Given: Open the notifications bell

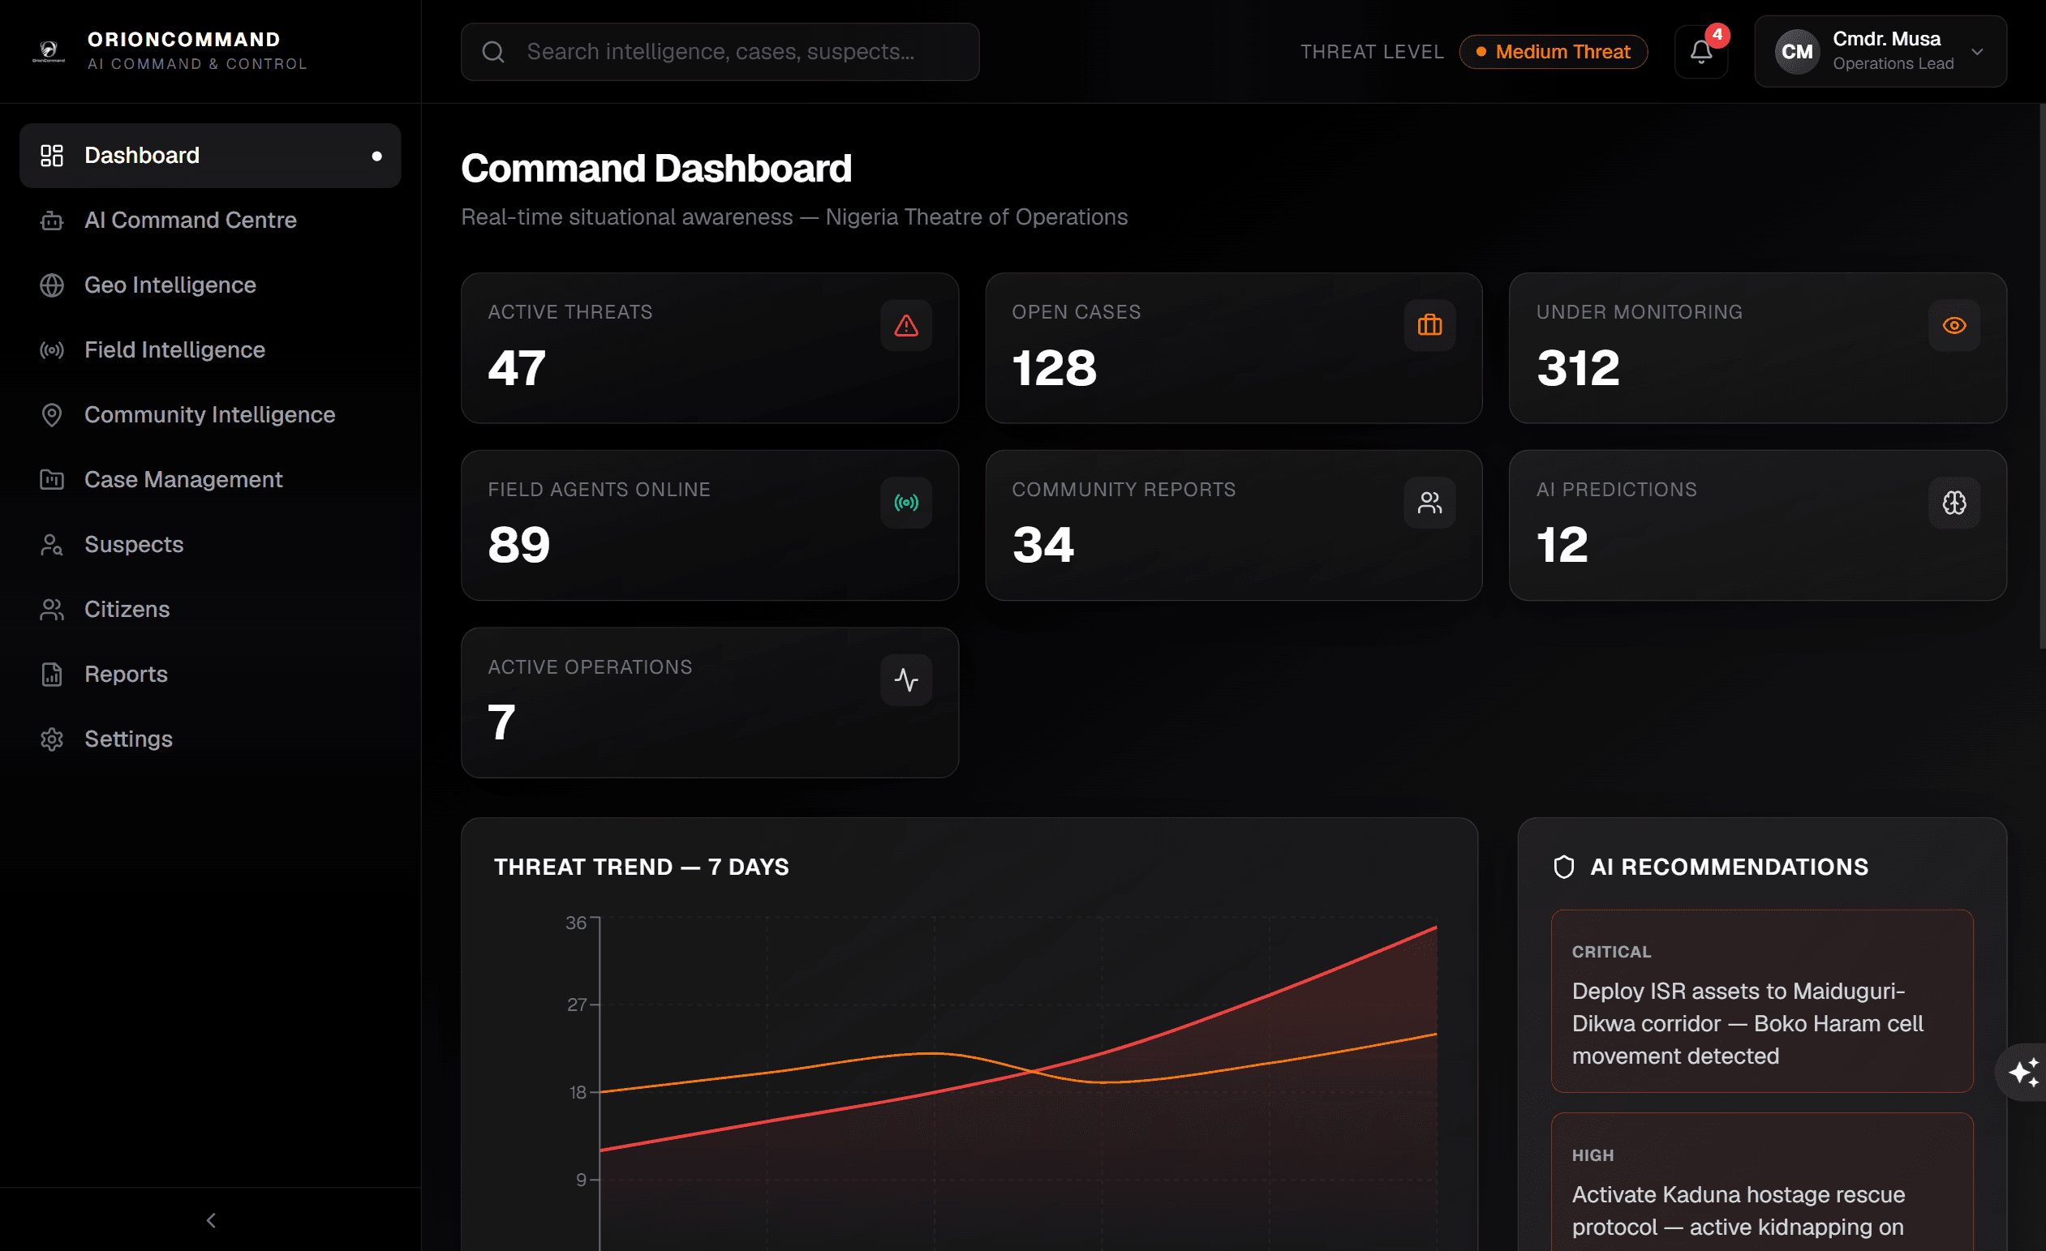Looking at the screenshot, I should pos(1700,51).
